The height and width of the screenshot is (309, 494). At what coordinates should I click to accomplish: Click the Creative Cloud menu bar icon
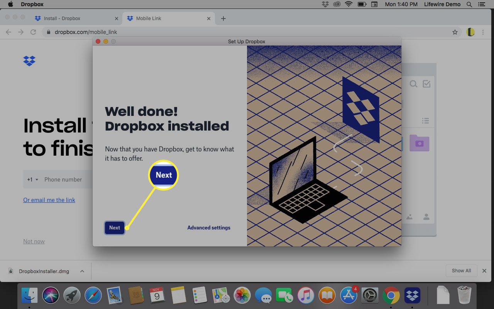[337, 4]
